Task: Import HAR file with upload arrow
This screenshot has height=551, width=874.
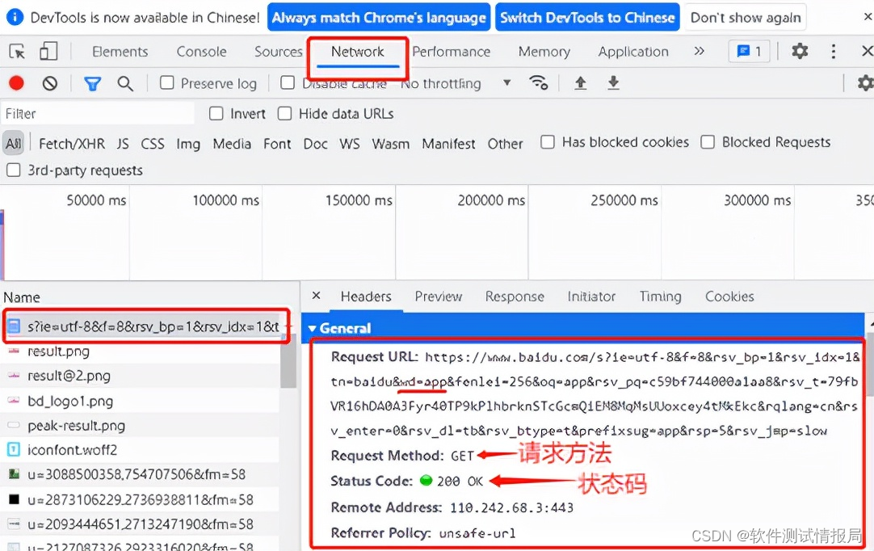Action: [580, 83]
